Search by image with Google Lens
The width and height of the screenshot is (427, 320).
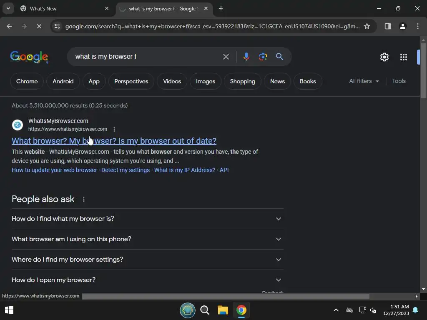click(263, 57)
